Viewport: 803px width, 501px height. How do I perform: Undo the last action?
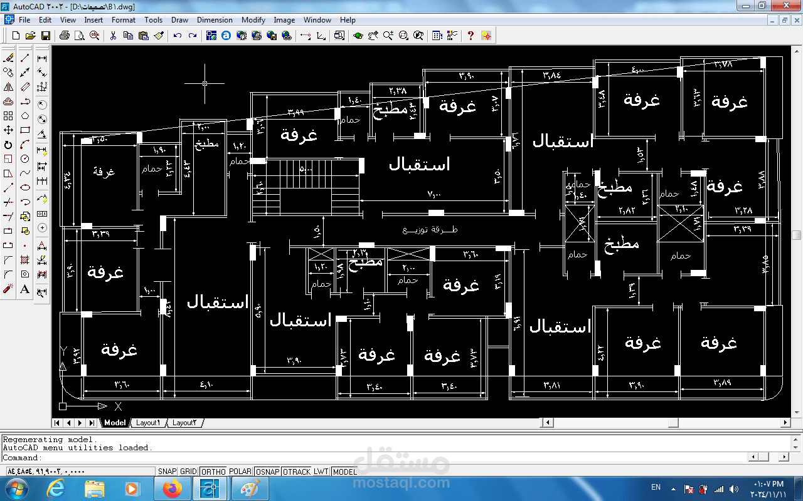178,36
